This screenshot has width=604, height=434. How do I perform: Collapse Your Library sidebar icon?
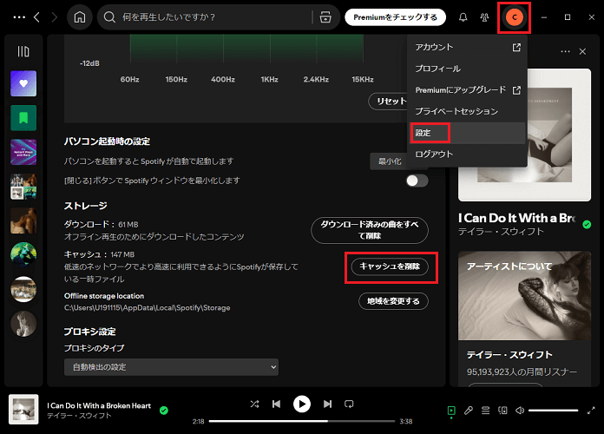coord(23,51)
